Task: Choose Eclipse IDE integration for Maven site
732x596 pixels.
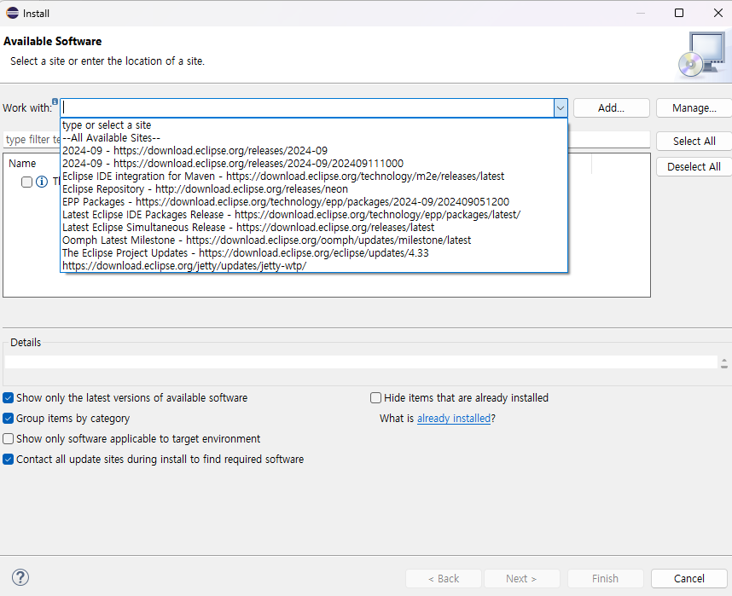Action: [314, 176]
